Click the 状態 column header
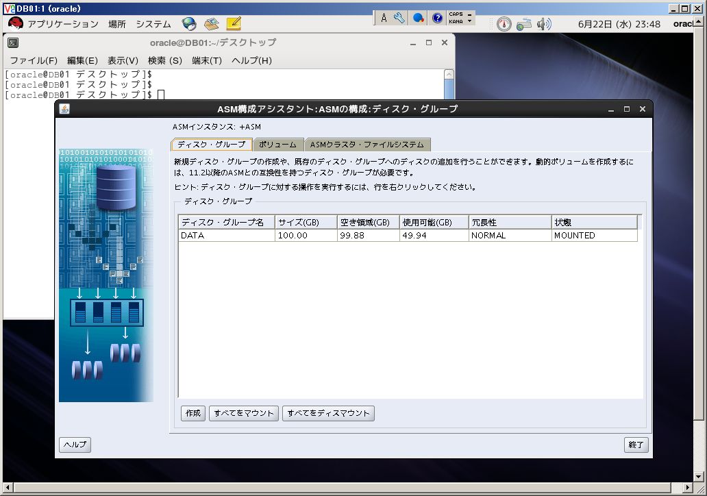Image resolution: width=707 pixels, height=496 pixels. point(594,222)
